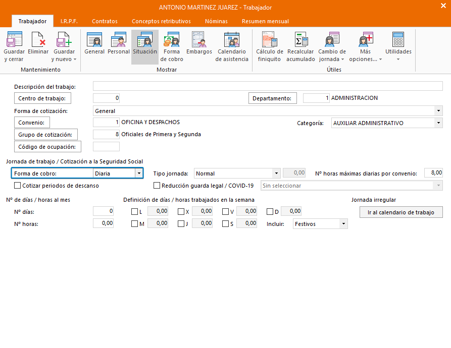Expand the Incluir Festivos dropdown

tap(343, 223)
